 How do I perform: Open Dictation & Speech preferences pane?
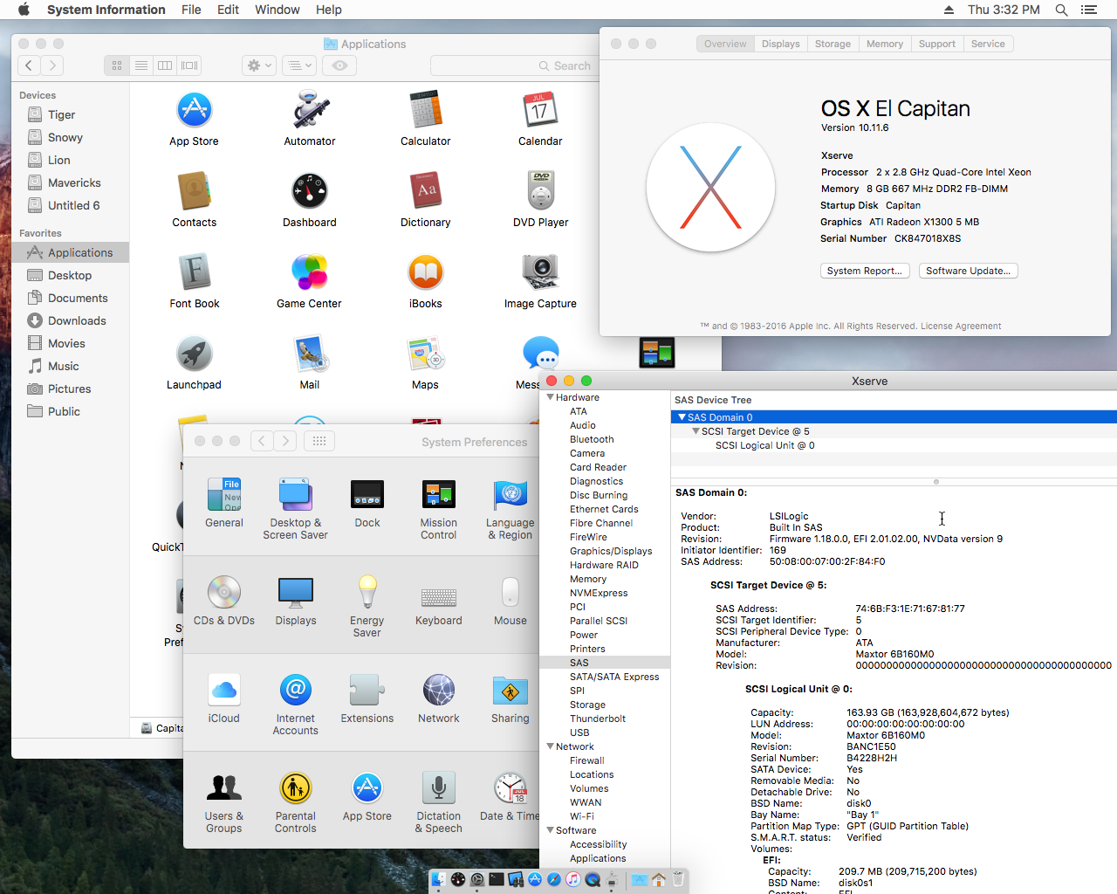(x=439, y=787)
